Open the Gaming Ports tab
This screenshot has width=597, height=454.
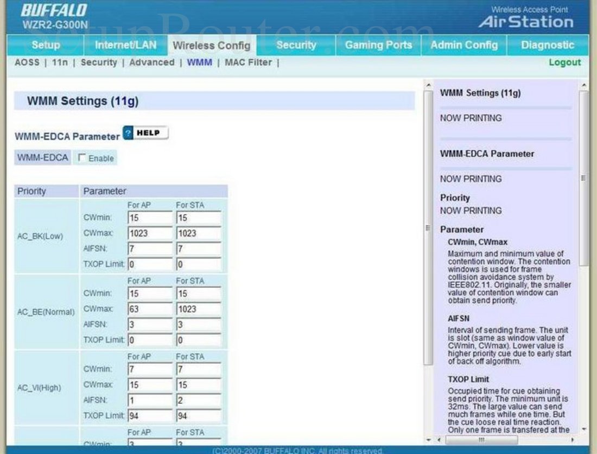click(x=377, y=46)
